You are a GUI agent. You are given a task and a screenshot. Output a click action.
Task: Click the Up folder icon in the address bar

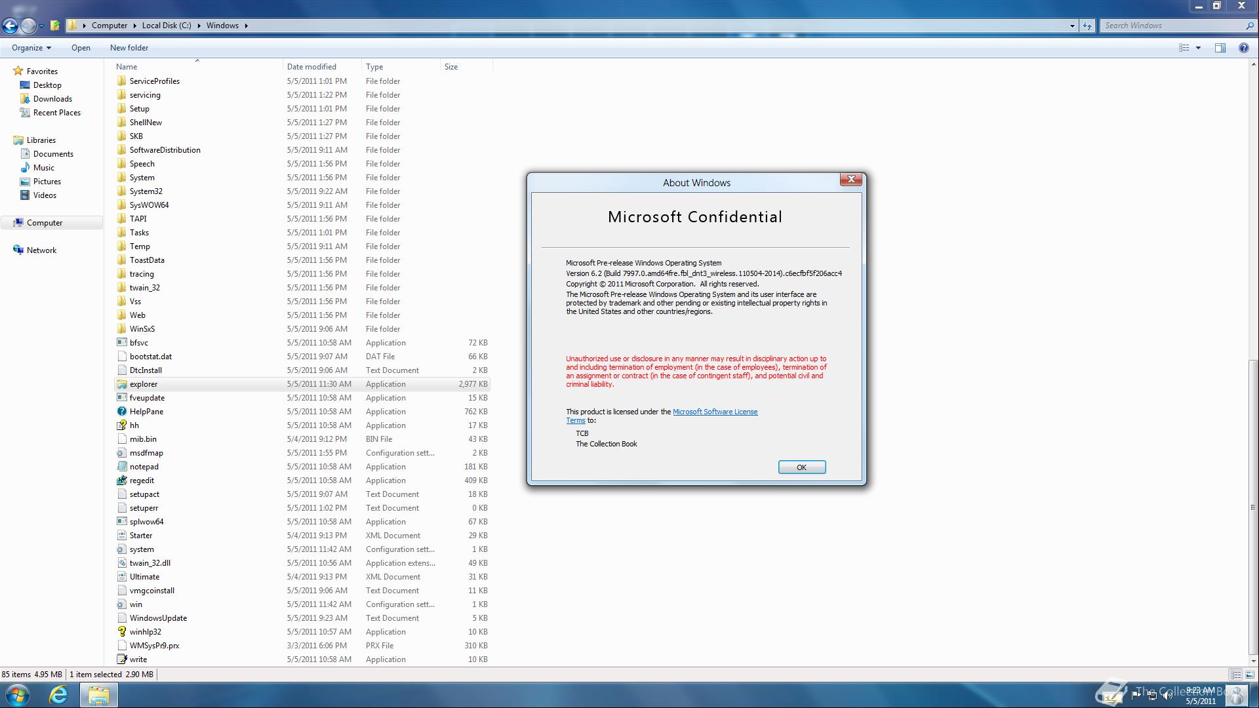coord(55,26)
